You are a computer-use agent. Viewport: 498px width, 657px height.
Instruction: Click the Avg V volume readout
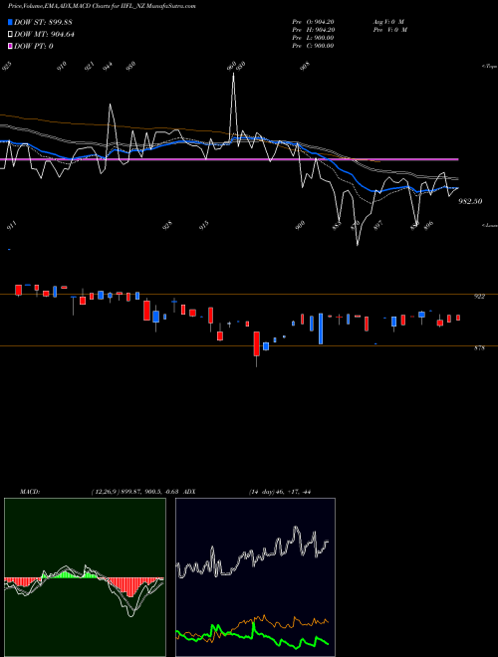[x=388, y=22]
